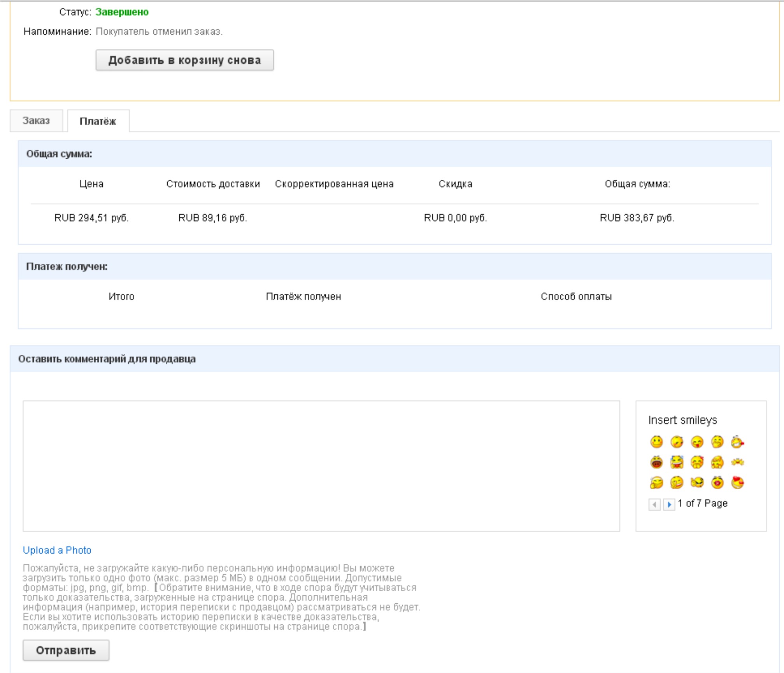Insert the sunglasses thumbs-up smiley
The height and width of the screenshot is (673, 784).
[x=697, y=483]
